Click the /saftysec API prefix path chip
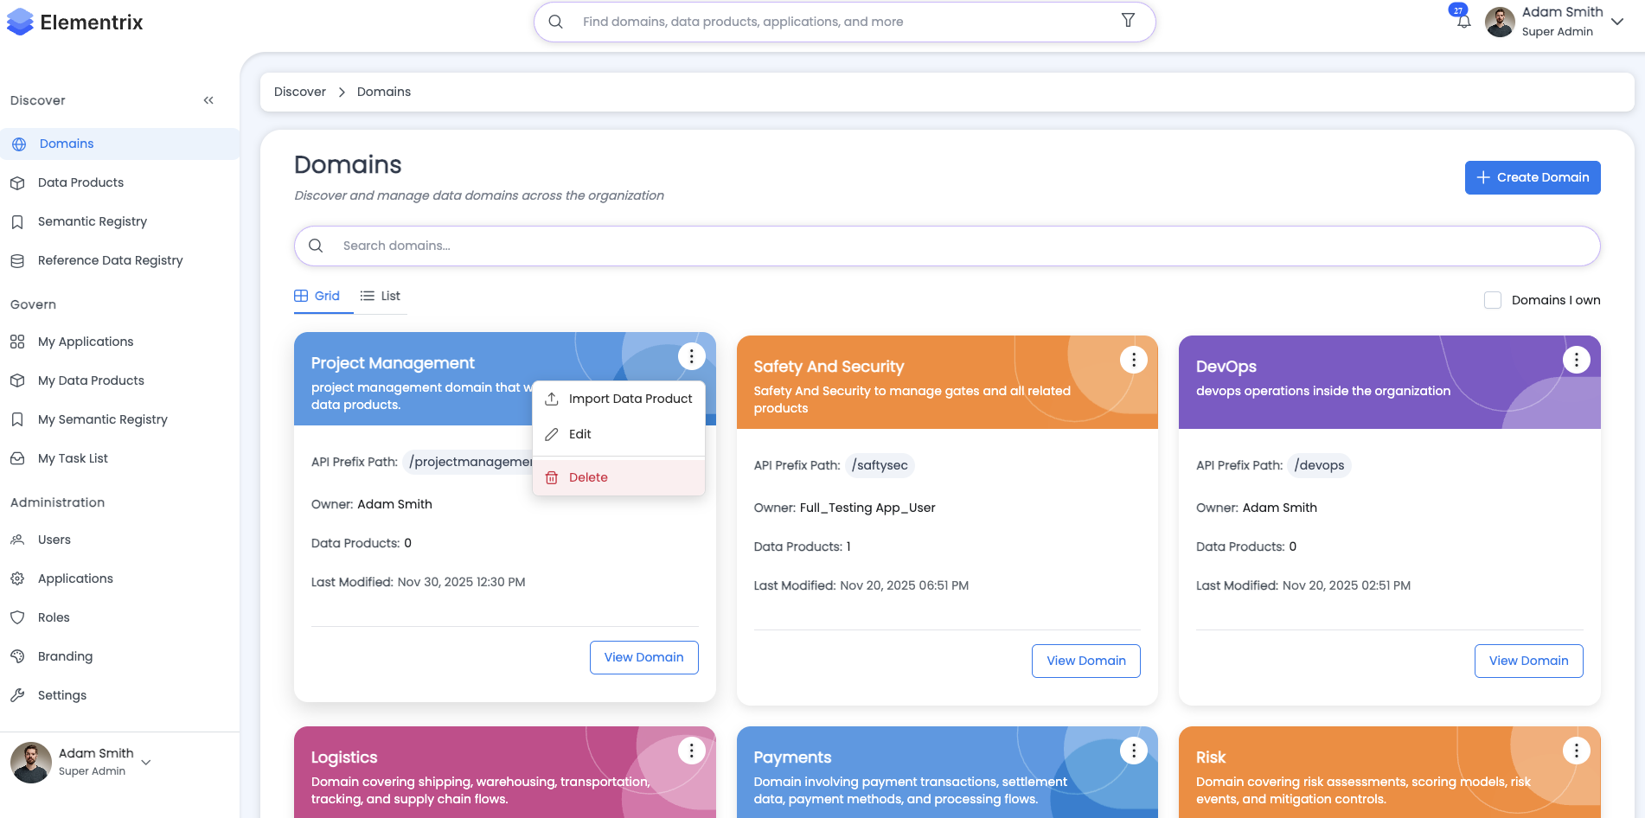Image resolution: width=1645 pixels, height=818 pixels. [880, 465]
